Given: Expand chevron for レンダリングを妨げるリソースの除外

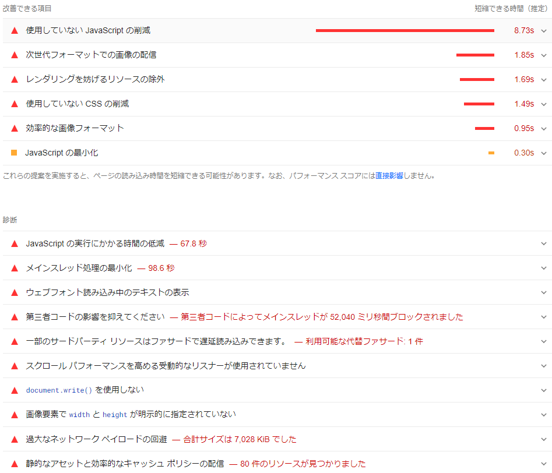Looking at the screenshot, I should pyautogui.click(x=544, y=80).
